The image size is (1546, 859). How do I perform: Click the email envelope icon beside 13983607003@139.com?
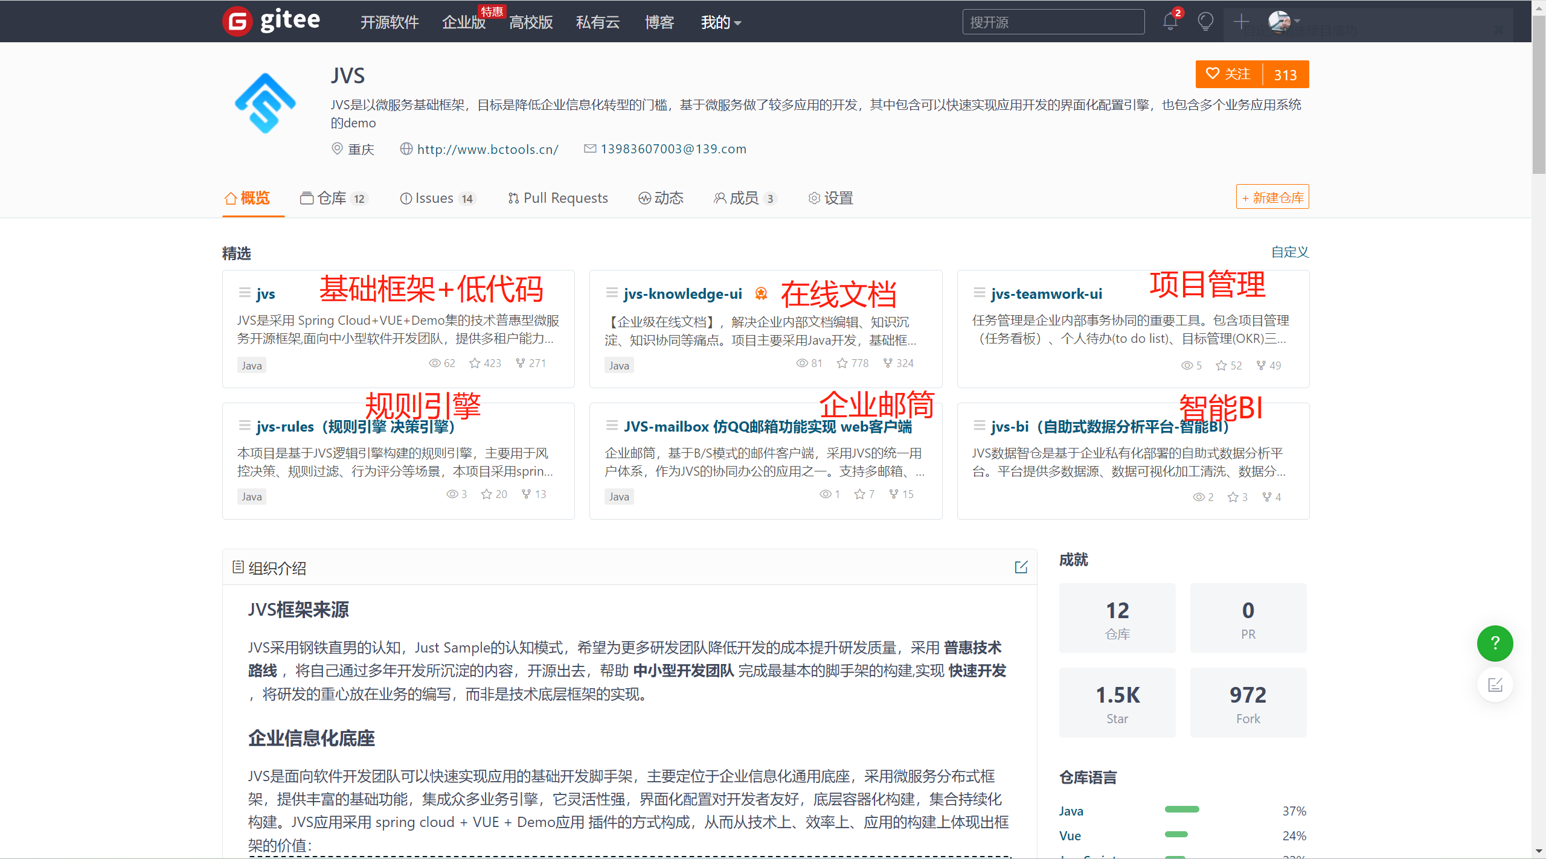coord(589,148)
